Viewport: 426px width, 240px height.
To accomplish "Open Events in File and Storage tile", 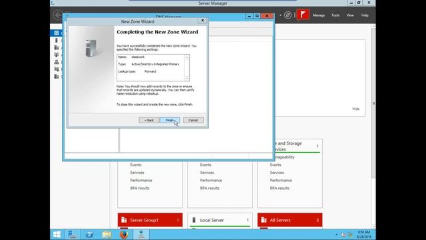I will (276, 165).
